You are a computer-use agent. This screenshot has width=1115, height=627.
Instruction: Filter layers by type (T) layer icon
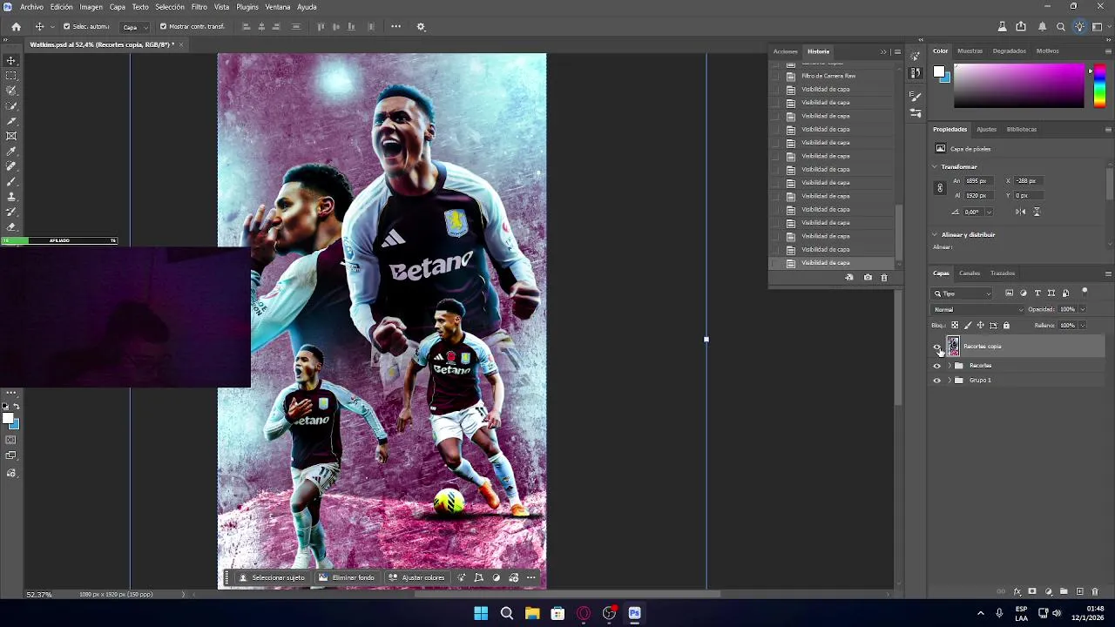pyautogui.click(x=1037, y=293)
